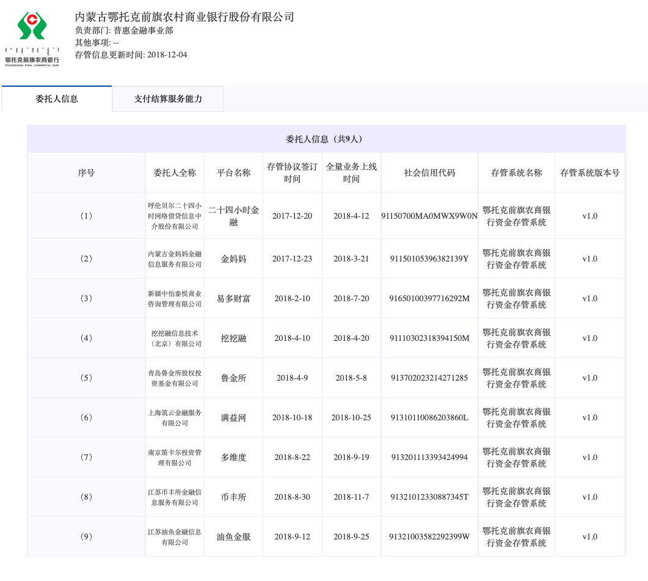Click the 平台名称 column header
This screenshot has height=581, width=648.
233,173
